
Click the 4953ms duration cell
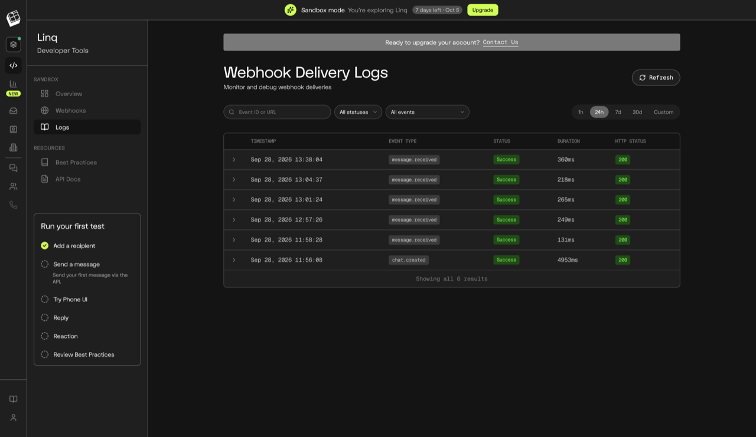[x=568, y=260]
